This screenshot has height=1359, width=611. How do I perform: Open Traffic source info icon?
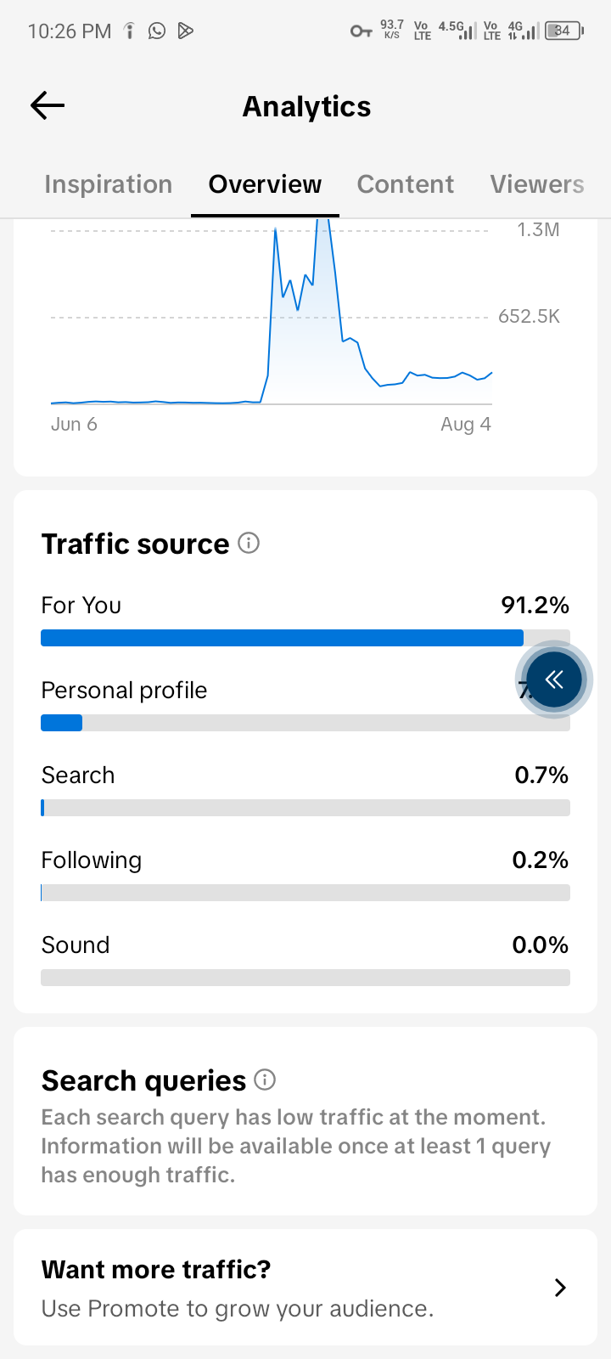pyautogui.click(x=249, y=543)
